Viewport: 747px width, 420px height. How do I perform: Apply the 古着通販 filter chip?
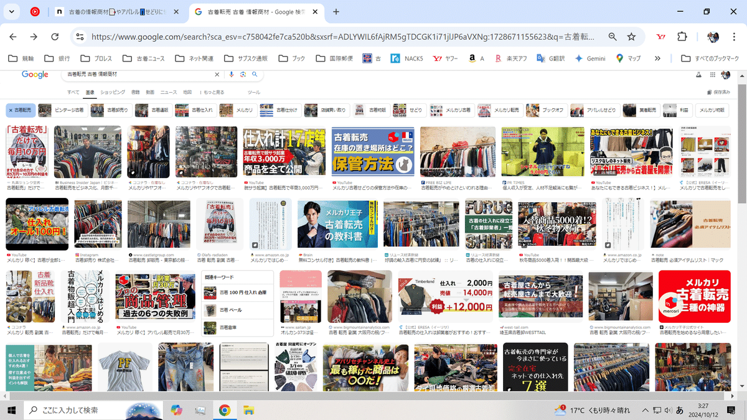pos(154,110)
